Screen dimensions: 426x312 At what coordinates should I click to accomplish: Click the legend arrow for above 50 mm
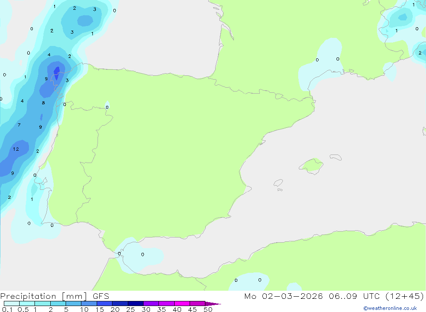(x=213, y=304)
